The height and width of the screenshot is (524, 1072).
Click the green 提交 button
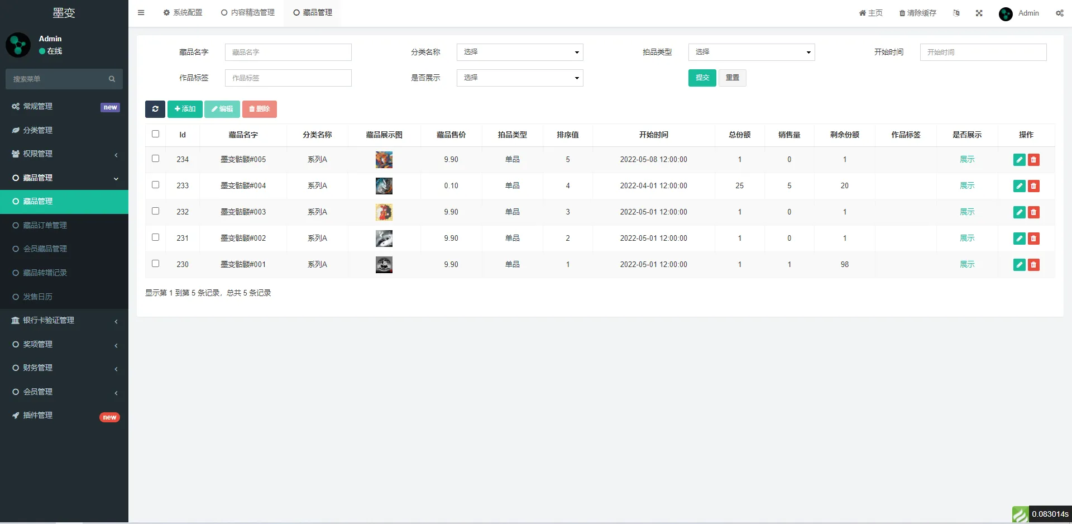[702, 78]
